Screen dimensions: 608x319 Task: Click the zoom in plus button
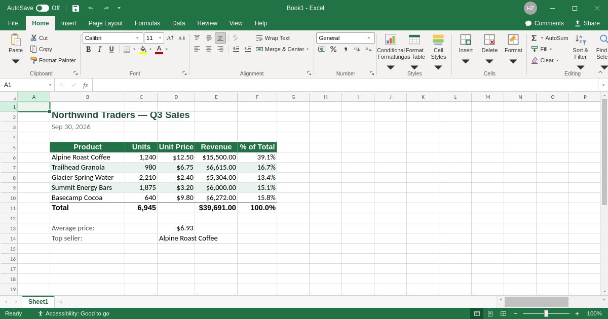[x=577, y=313]
